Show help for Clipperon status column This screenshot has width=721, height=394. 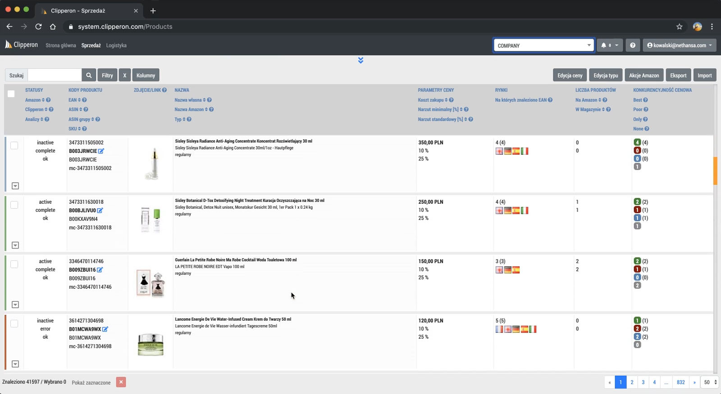pyautogui.click(x=51, y=109)
